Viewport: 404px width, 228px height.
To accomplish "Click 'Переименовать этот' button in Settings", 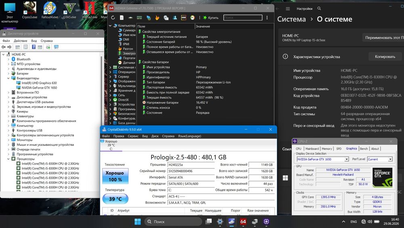I will 383,37.
